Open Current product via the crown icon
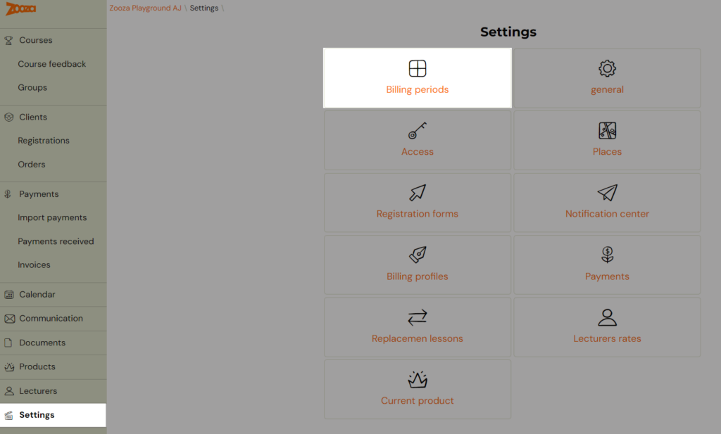Image resolution: width=721 pixels, height=434 pixels. (417, 380)
